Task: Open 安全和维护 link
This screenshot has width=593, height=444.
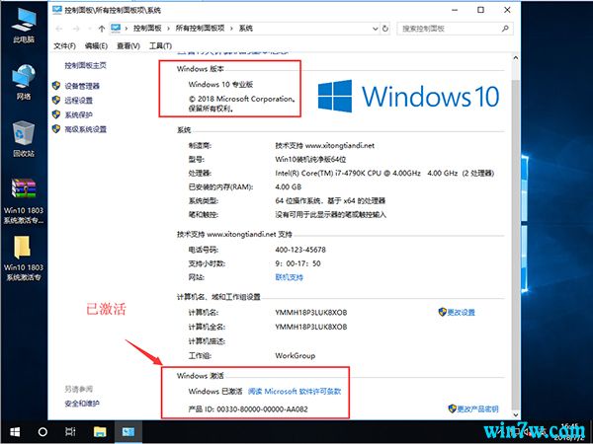Action: click(x=82, y=404)
